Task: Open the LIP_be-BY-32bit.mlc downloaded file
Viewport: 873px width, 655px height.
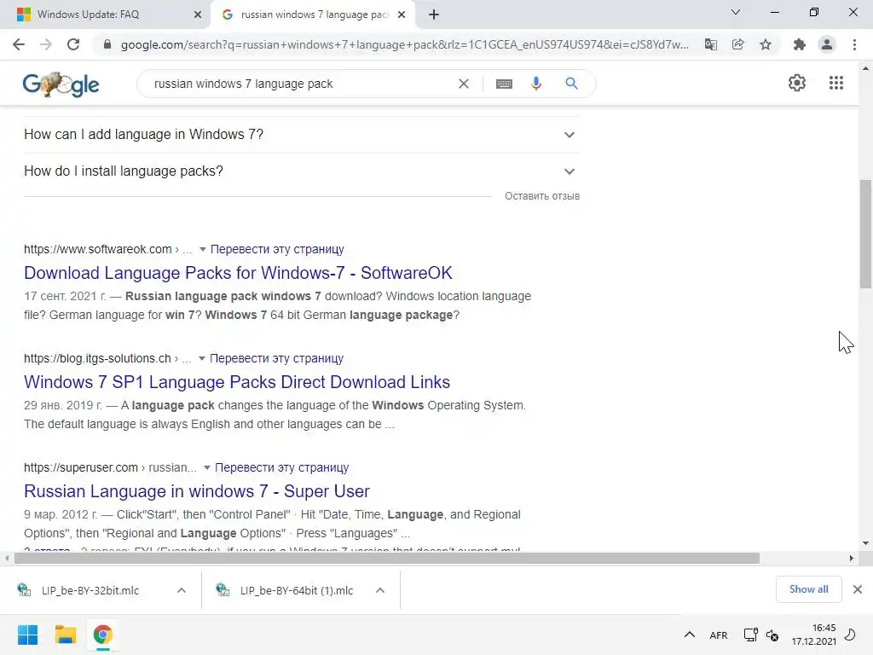Action: pyautogui.click(x=90, y=590)
